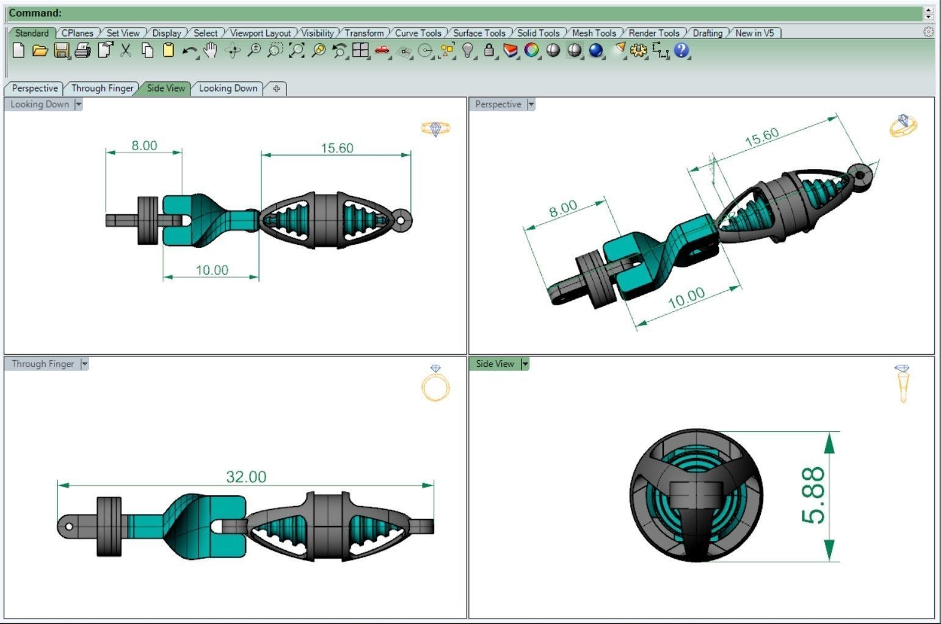Click the Undo View Change icon
This screenshot has width=941, height=624.
339,51
